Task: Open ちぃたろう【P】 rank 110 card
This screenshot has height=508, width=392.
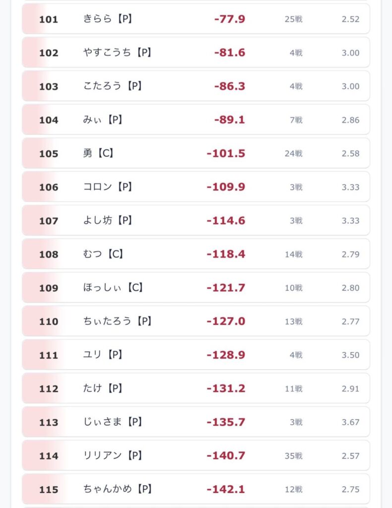Action: tap(196, 321)
